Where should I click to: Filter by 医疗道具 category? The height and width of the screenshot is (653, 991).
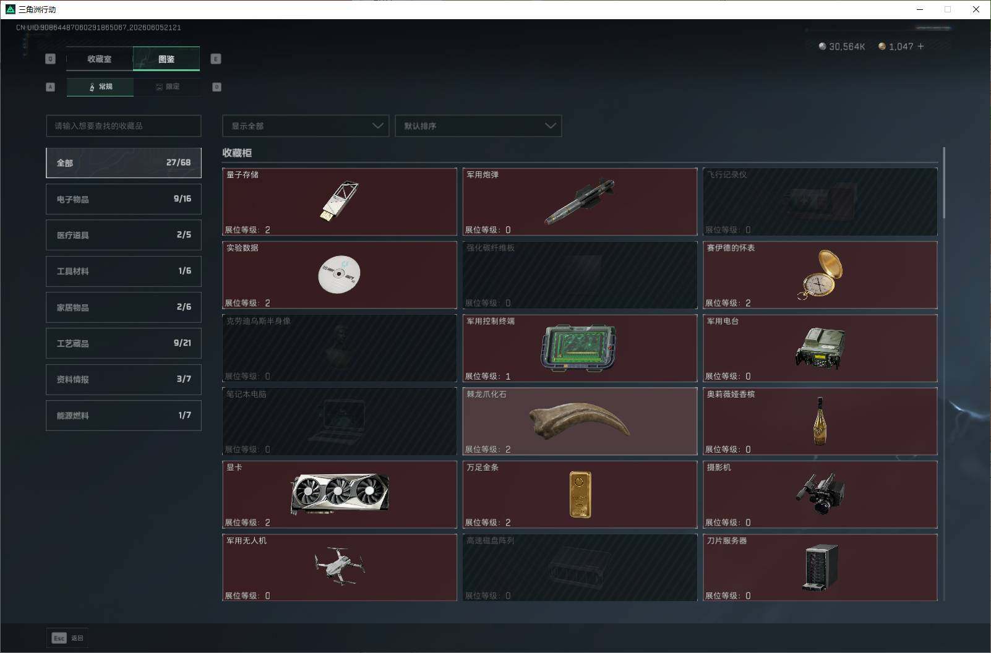coord(124,235)
